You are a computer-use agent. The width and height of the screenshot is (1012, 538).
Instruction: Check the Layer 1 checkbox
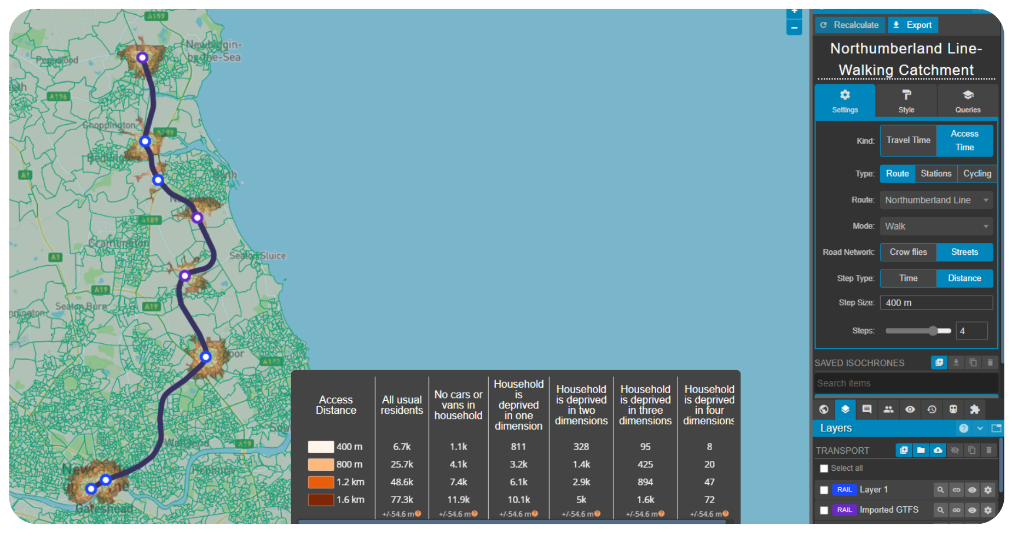coord(824,490)
